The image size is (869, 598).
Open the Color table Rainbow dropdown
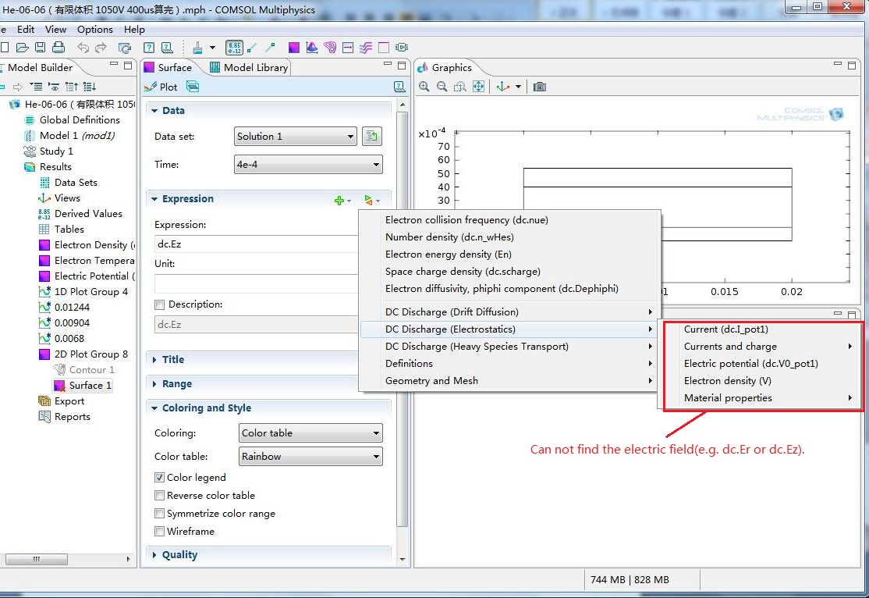click(x=310, y=457)
